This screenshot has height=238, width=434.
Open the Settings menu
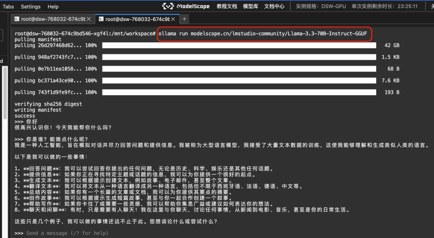[31, 6]
